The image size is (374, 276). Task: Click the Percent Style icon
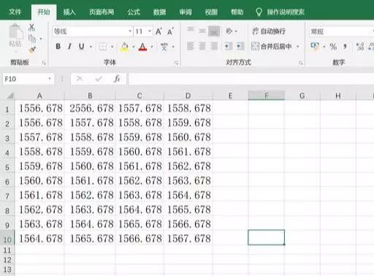[333, 46]
